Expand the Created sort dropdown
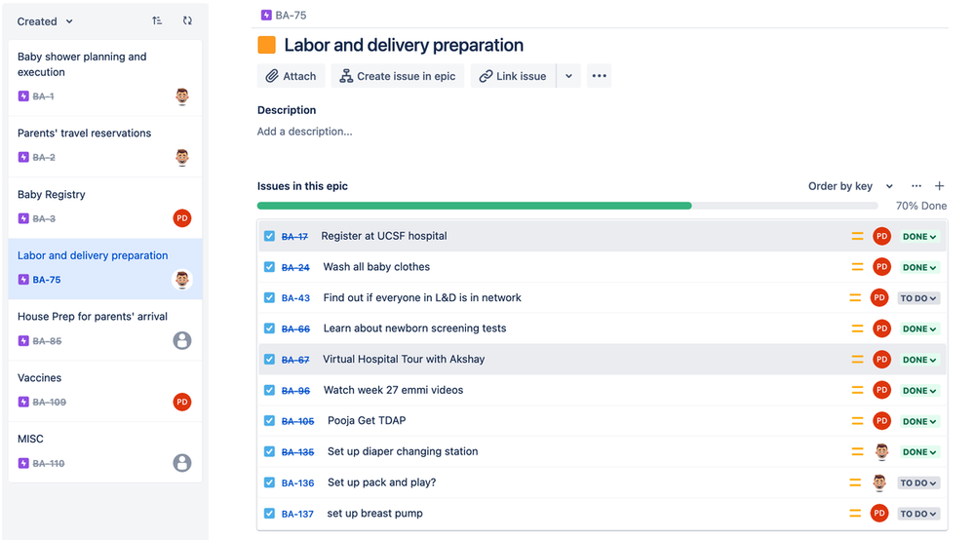The image size is (974, 540). pyautogui.click(x=45, y=21)
